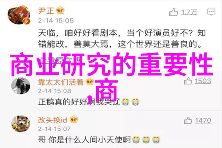Open the Shiba dog avatar of 改头换id

coord(20,124)
